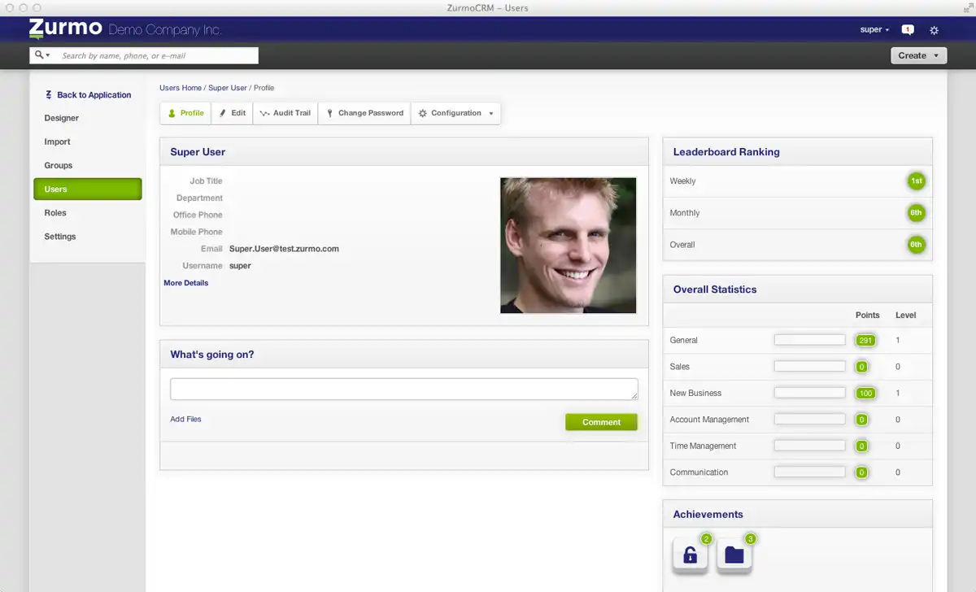This screenshot has width=976, height=592.
Task: Click the More Details link
Action: click(185, 283)
